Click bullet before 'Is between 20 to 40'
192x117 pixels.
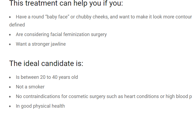pyautogui.click(x=10, y=77)
